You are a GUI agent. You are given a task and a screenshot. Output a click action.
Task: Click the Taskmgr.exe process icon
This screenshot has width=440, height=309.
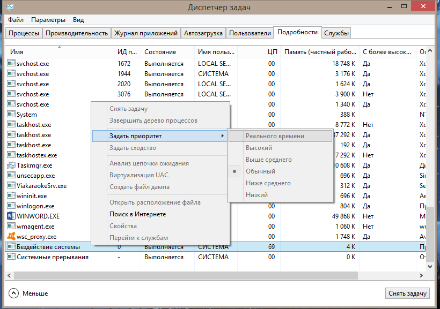[11, 165]
